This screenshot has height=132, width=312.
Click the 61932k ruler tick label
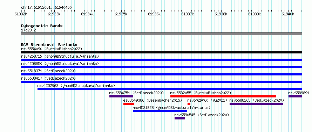coord(21,14)
